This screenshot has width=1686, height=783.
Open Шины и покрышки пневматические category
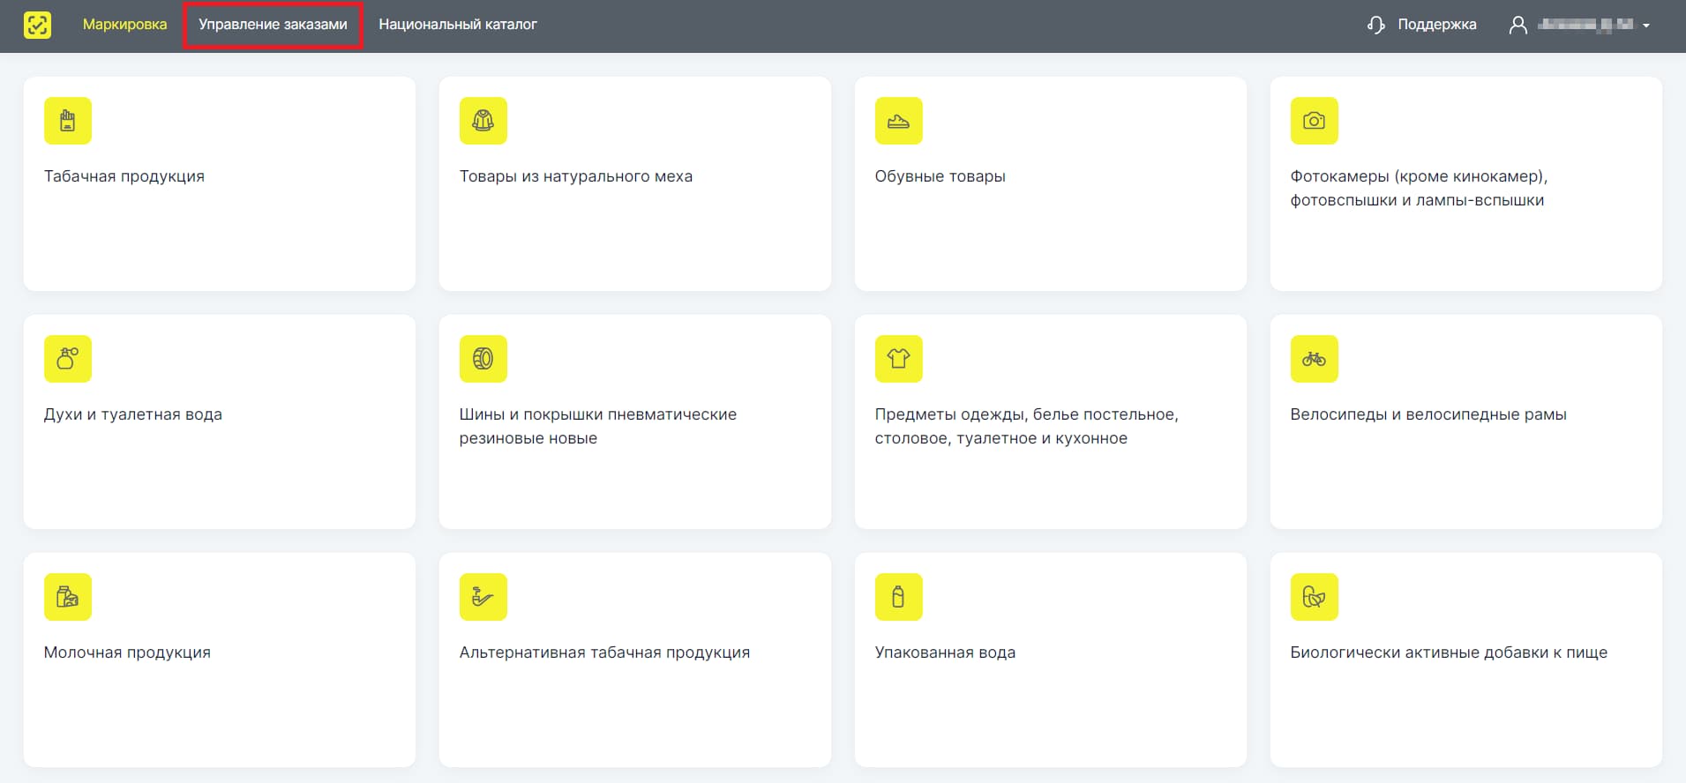(x=635, y=421)
